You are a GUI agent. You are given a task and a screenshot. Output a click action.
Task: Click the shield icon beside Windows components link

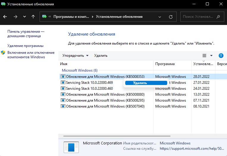(x=3, y=53)
